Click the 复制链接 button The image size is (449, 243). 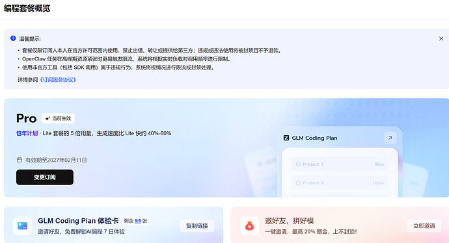197,226
